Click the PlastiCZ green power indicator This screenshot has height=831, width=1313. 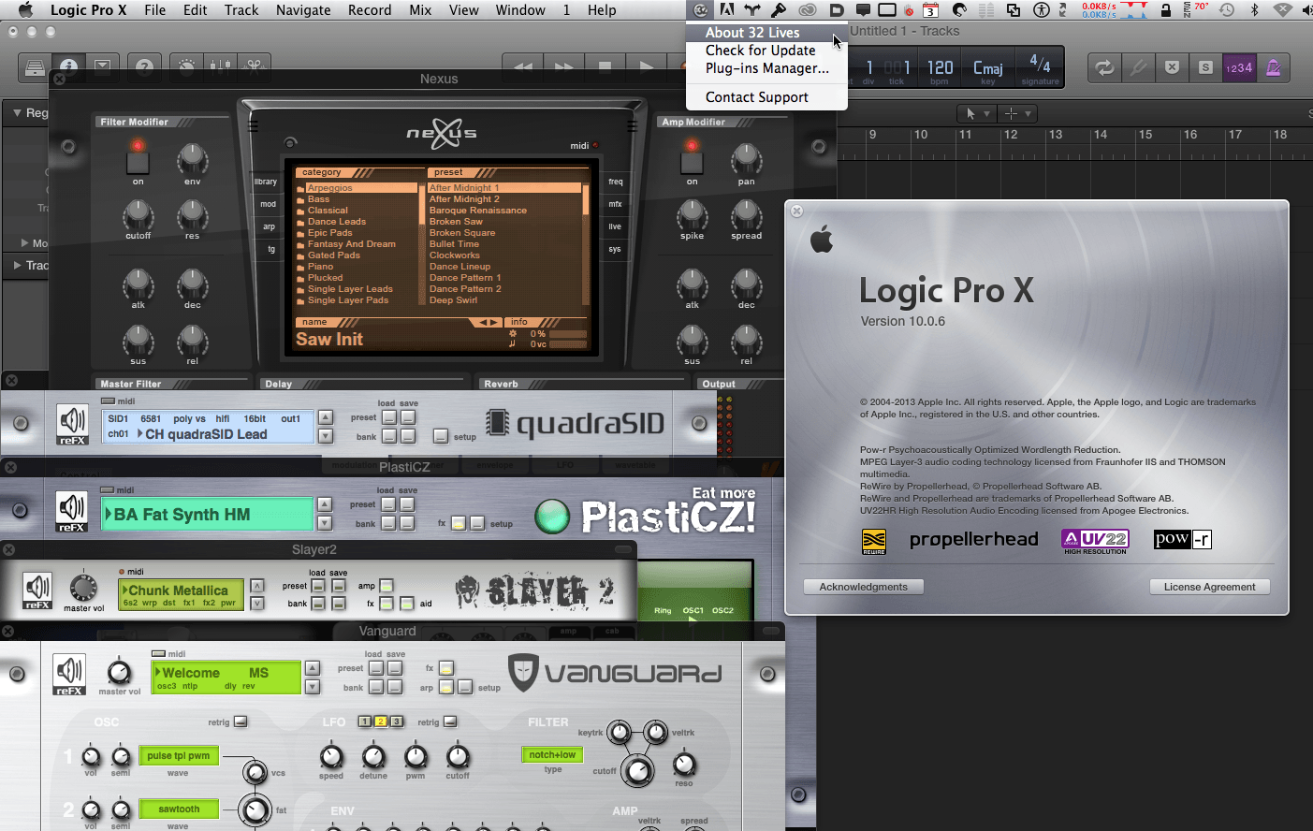552,516
